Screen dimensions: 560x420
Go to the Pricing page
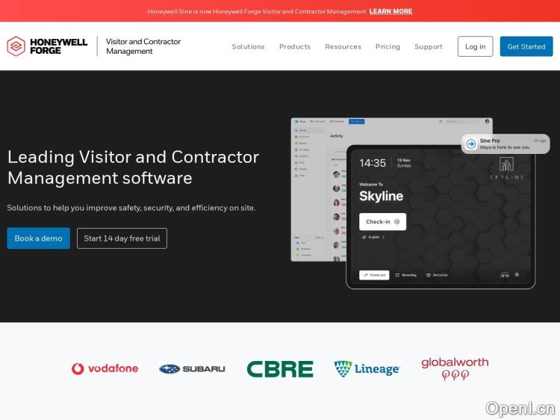point(388,46)
